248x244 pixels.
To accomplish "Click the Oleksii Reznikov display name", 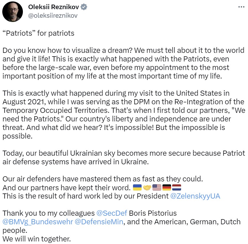I will tap(53, 7).
